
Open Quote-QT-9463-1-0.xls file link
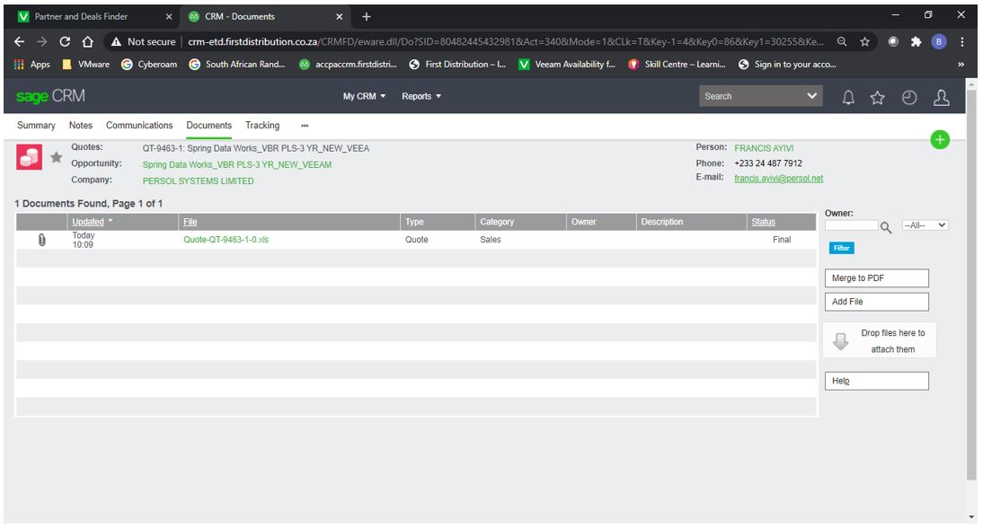coord(226,240)
